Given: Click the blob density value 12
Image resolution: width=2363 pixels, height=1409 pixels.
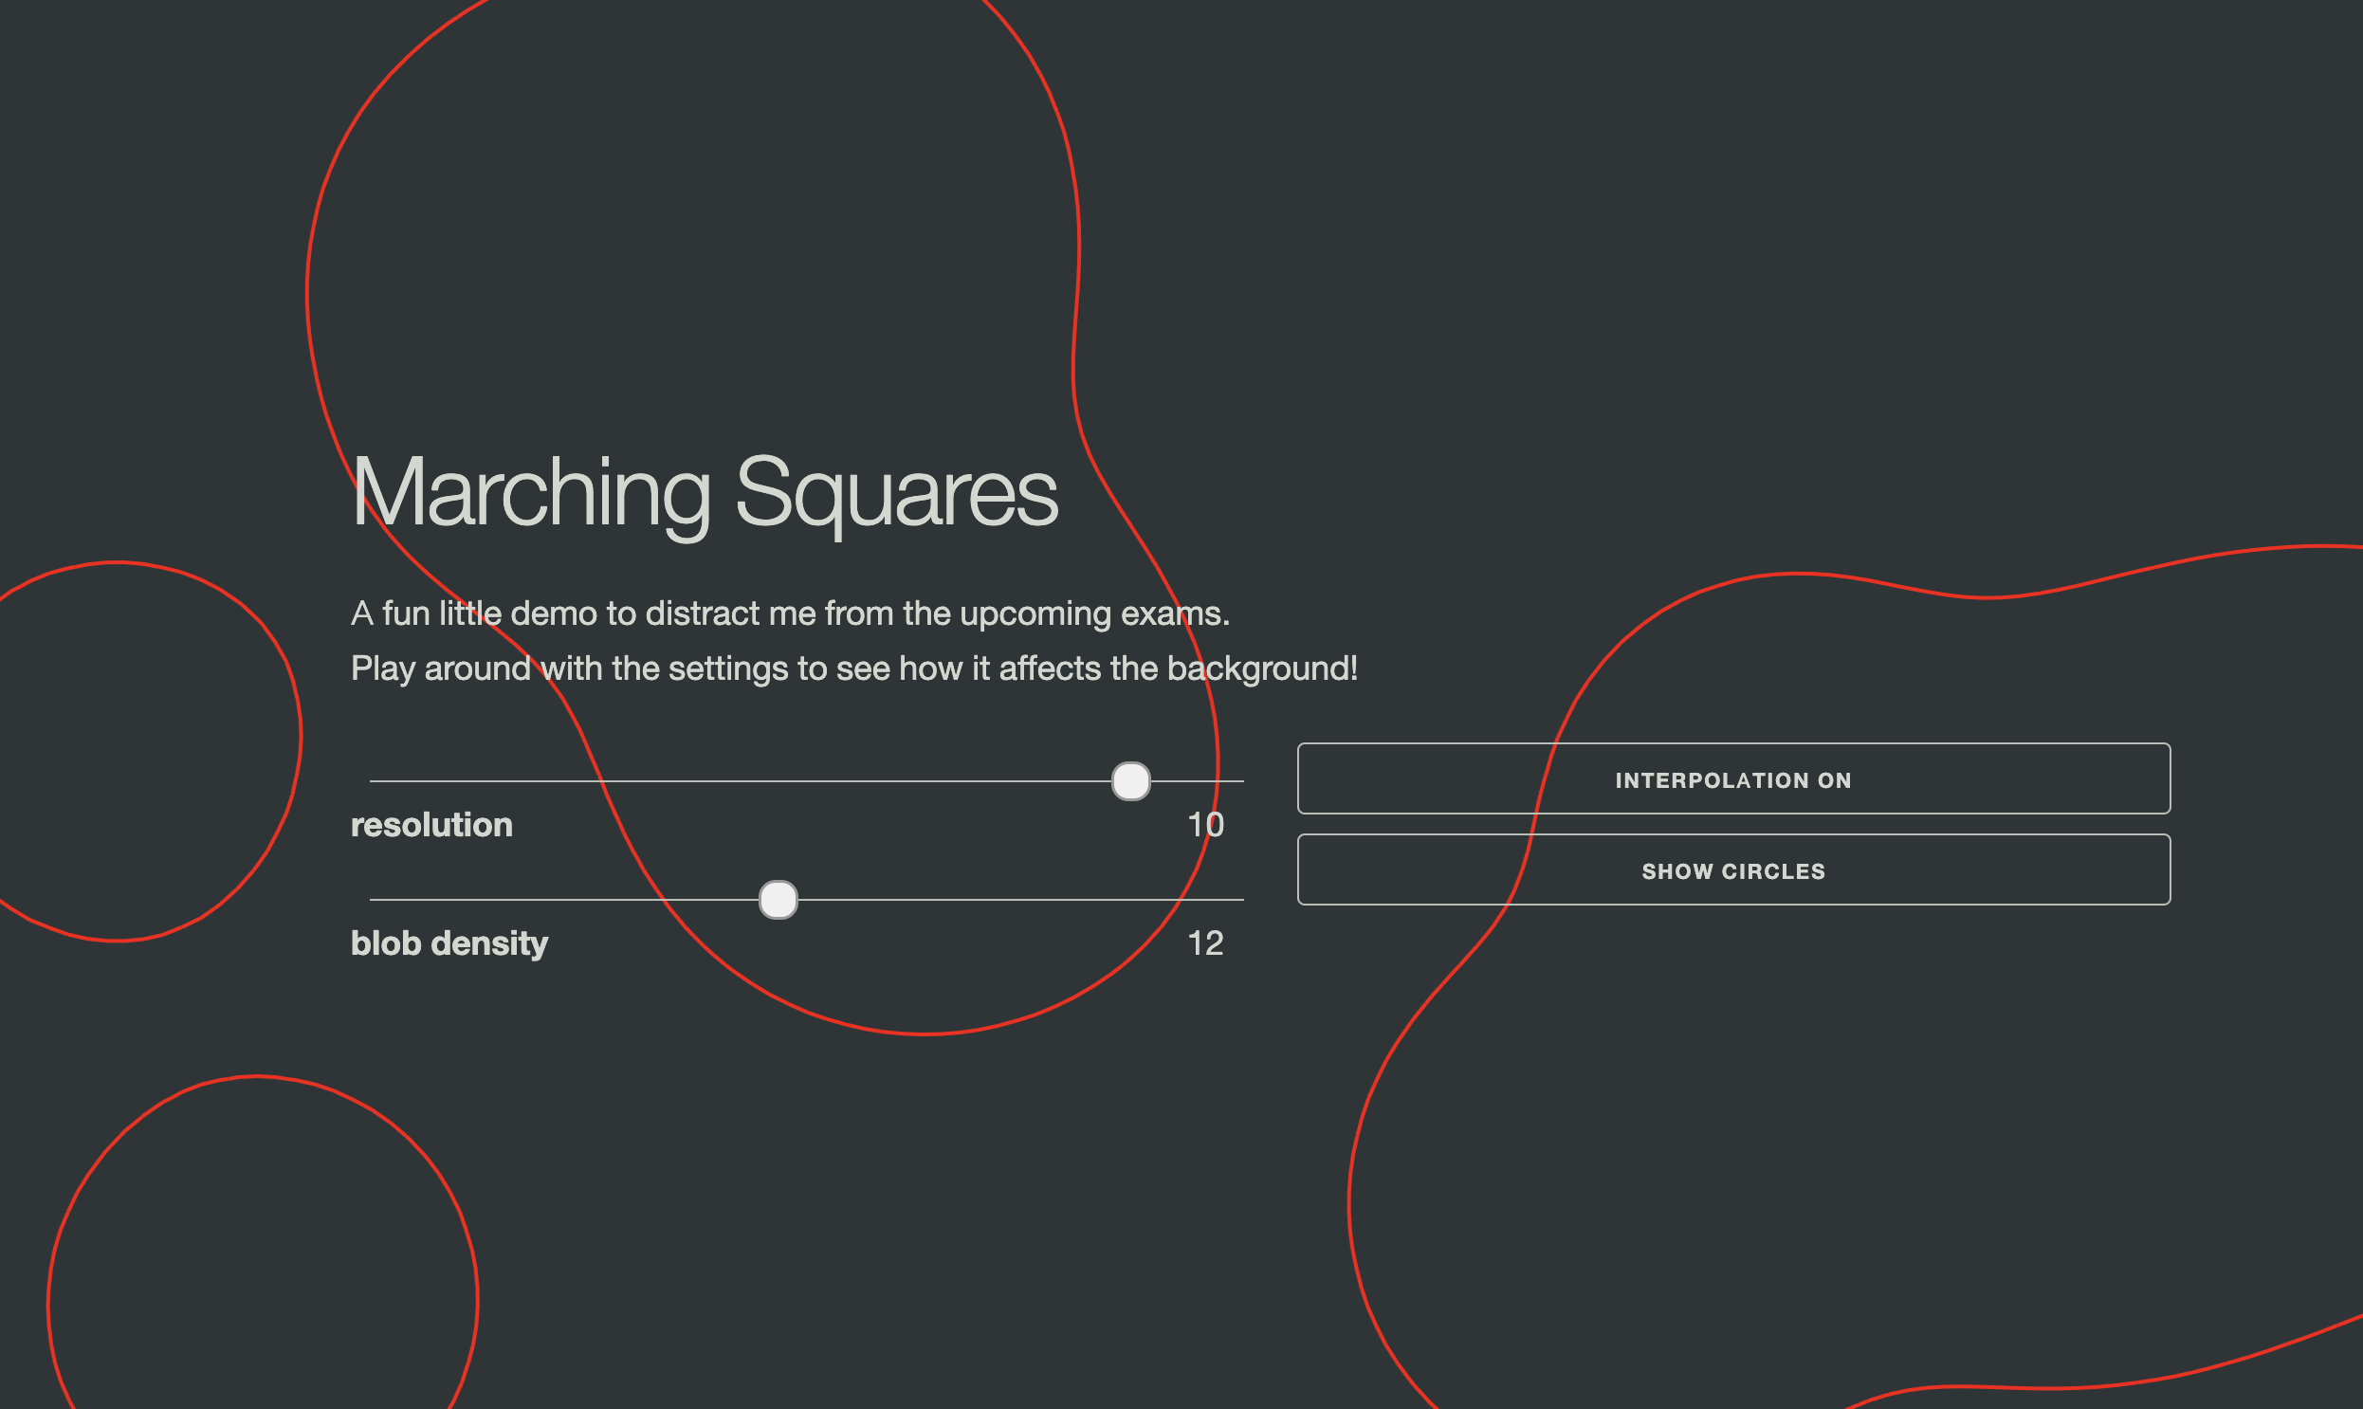Looking at the screenshot, I should (1205, 942).
